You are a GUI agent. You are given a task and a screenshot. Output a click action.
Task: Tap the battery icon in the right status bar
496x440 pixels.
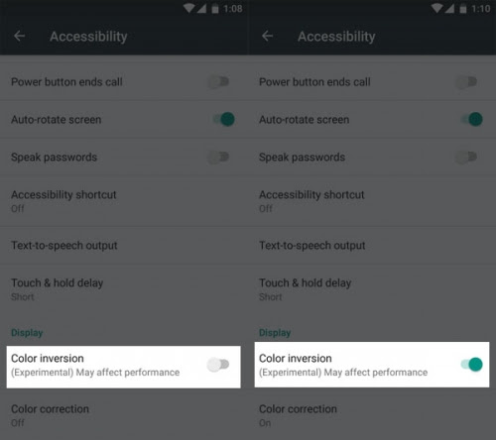[x=463, y=8]
